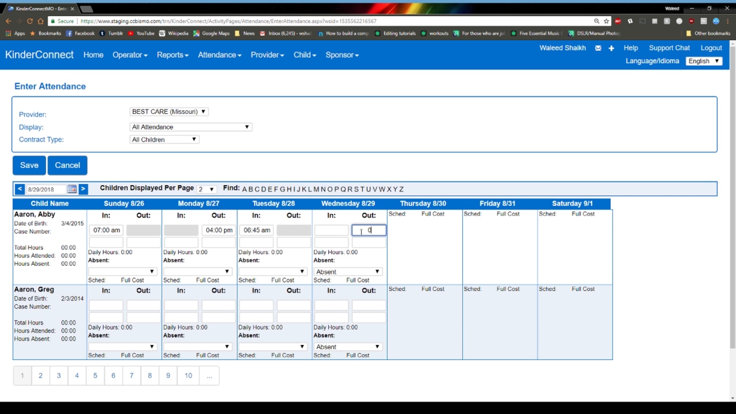
Task: Go to next week arrow
Action: 83,189
